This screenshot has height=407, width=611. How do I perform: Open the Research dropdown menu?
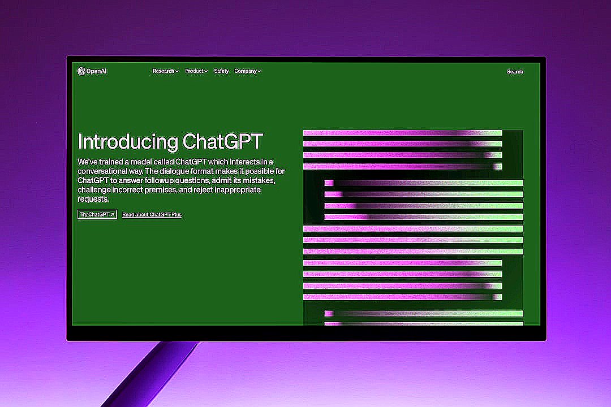(x=166, y=71)
